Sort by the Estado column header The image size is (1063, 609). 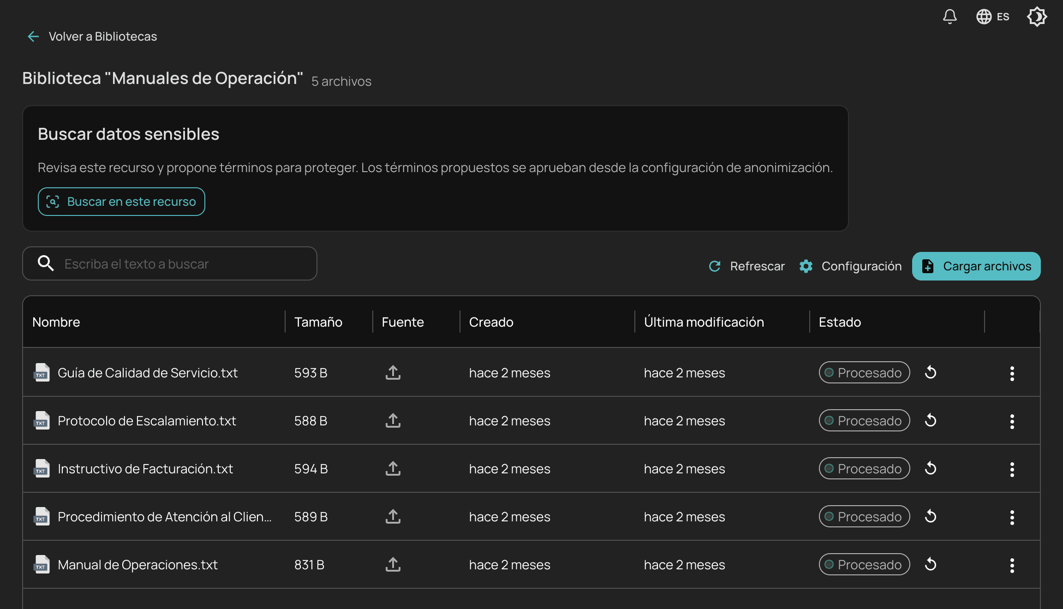[840, 322]
